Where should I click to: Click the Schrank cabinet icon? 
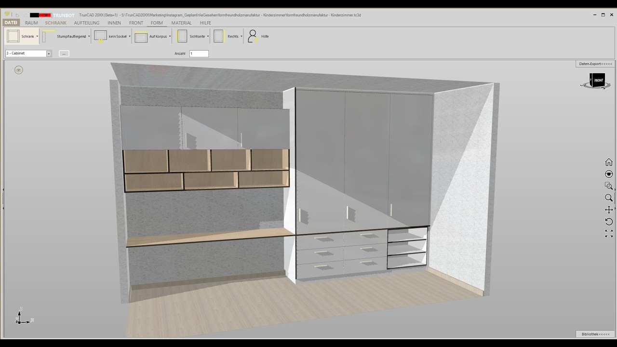pos(13,36)
